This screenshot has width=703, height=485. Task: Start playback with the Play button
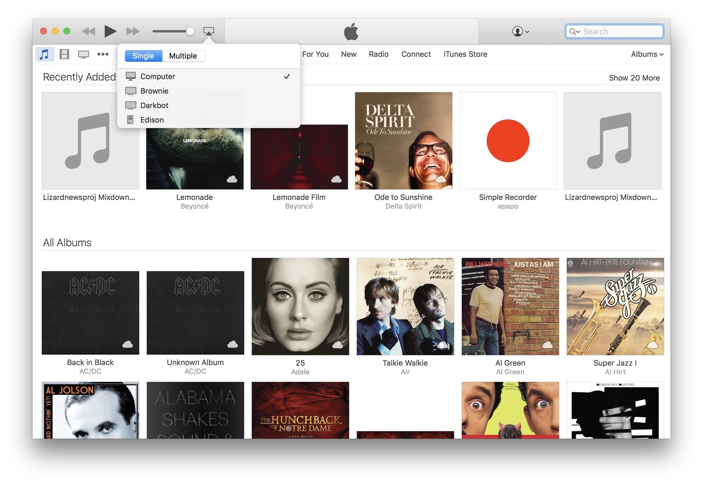point(110,31)
